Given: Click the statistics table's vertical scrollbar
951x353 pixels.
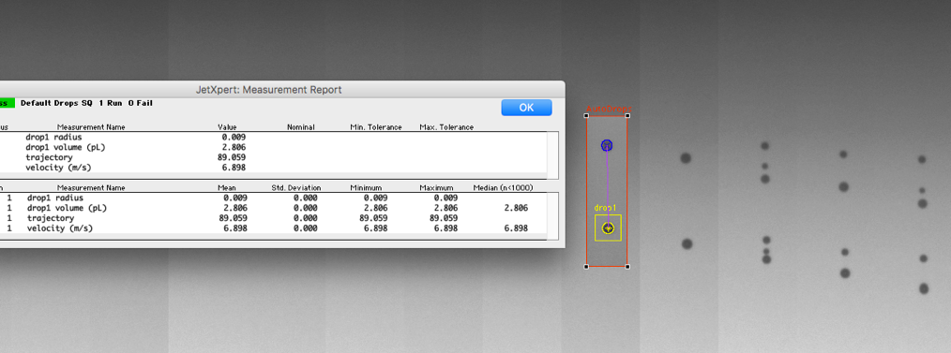Looking at the screenshot, I should pyautogui.click(x=551, y=216).
